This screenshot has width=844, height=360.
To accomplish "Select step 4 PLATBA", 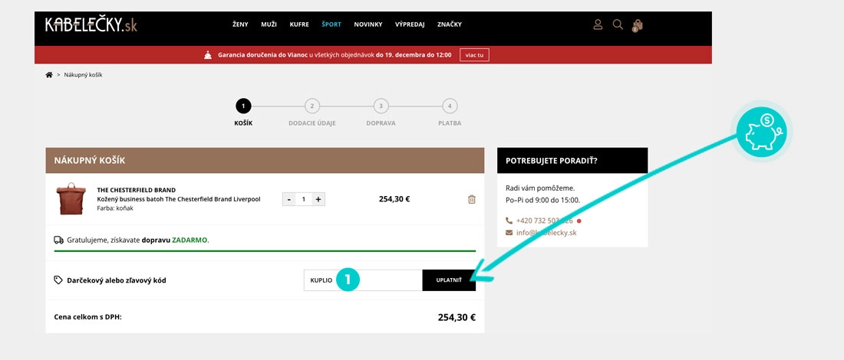I will point(450,113).
